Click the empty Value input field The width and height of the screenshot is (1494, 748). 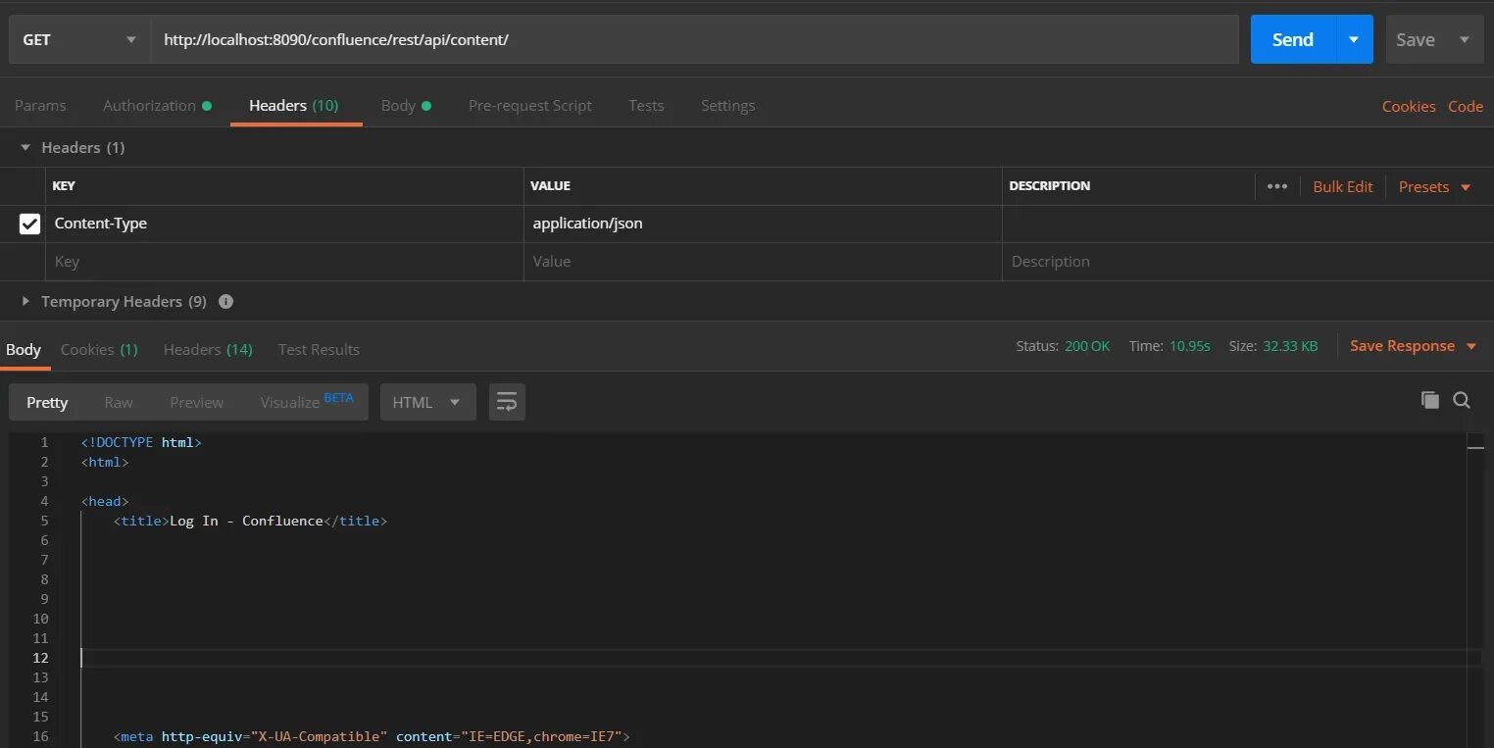pyautogui.click(x=763, y=262)
